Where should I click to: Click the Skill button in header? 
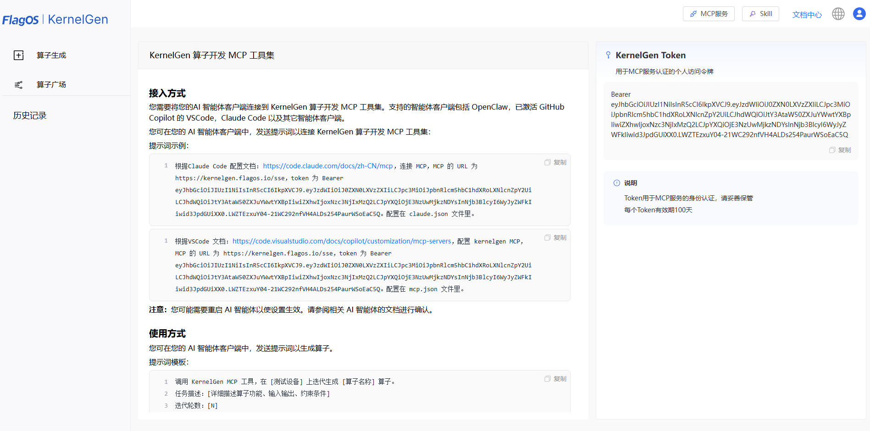[760, 14]
